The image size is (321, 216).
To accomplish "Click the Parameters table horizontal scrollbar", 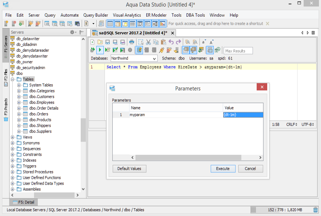I will tap(188, 157).
